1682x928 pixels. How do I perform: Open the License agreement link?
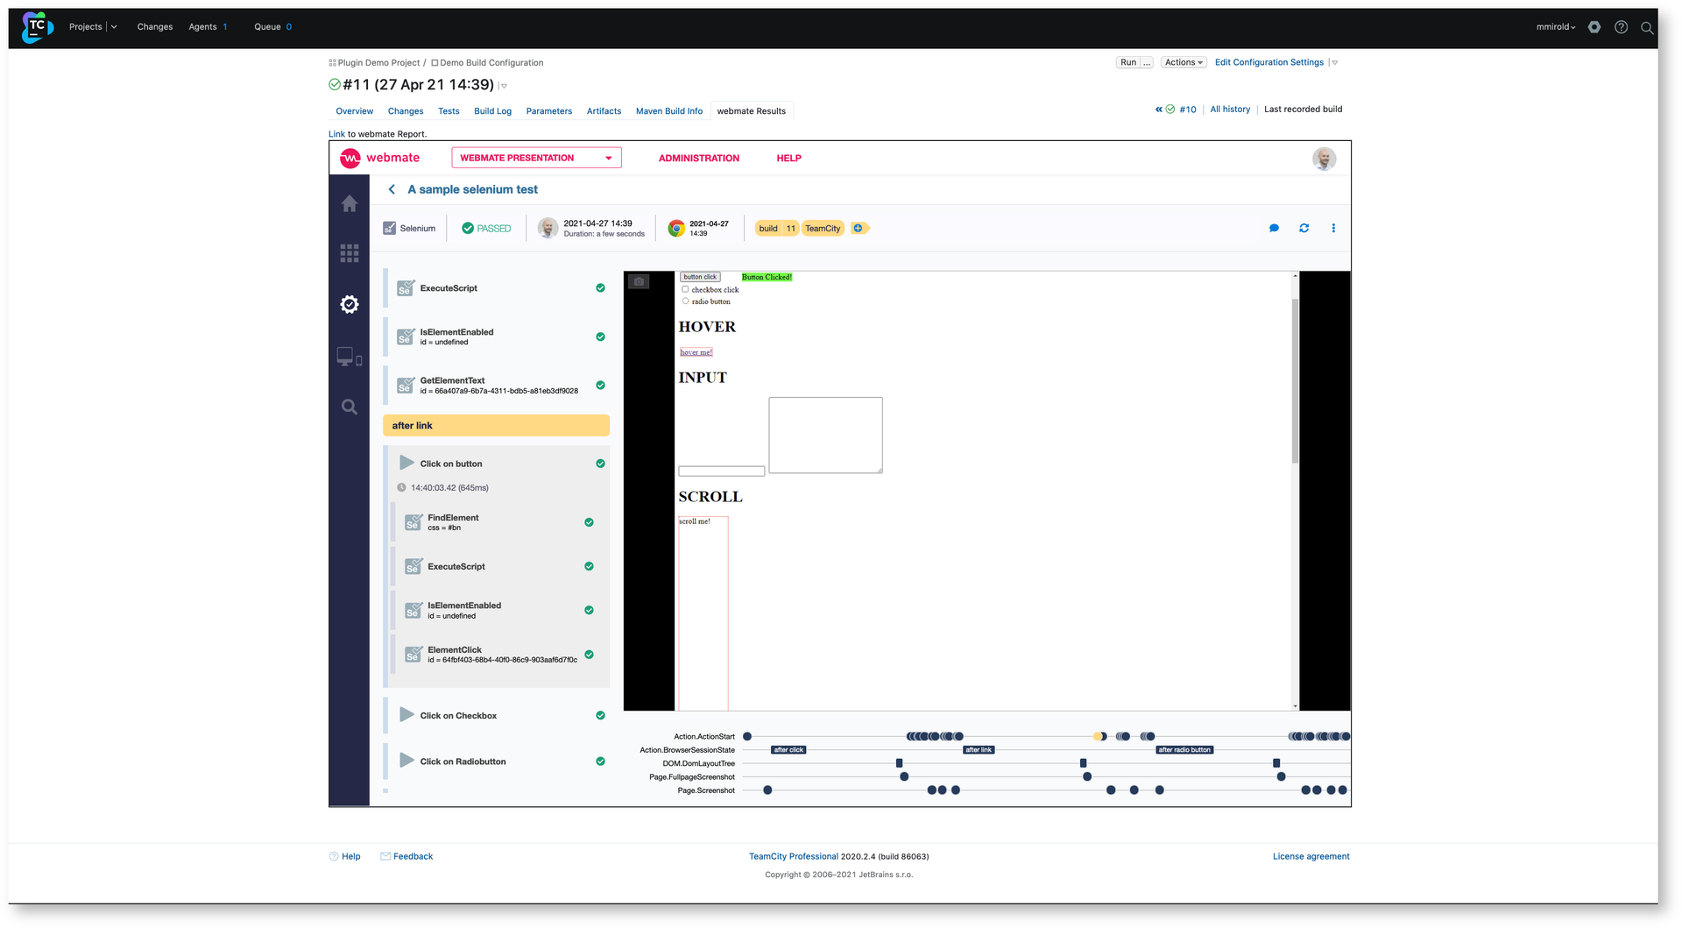1311,856
